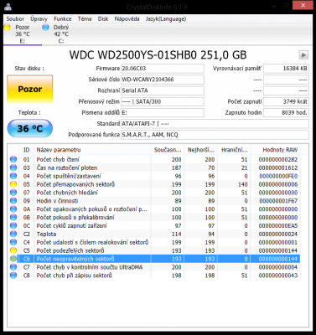Click the Vyrovnávací paměť field 16384 KB
This screenshot has width=316, height=335.
pos(286,69)
